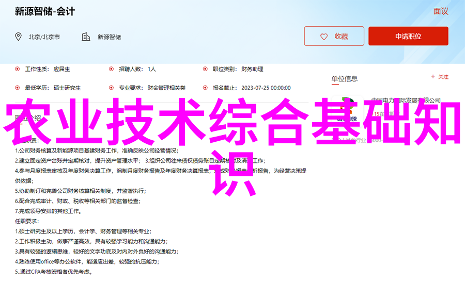Click the bullet icon before 工作性质
The height and width of the screenshot is (283, 465).
(x=18, y=69)
